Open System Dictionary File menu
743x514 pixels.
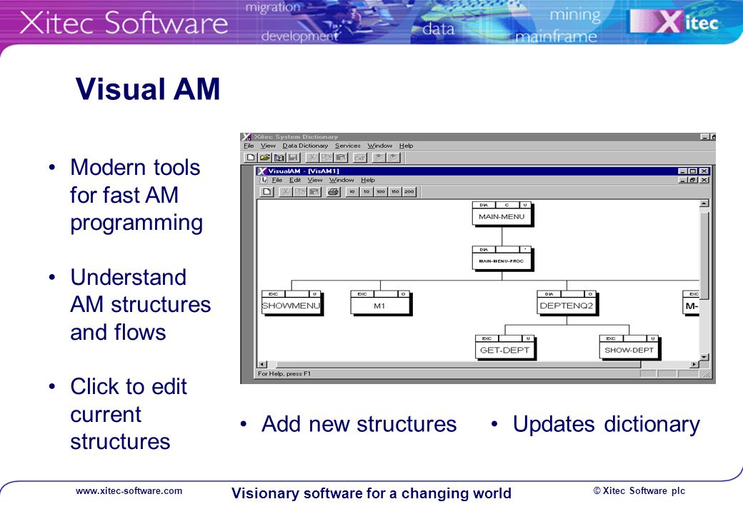(x=249, y=146)
